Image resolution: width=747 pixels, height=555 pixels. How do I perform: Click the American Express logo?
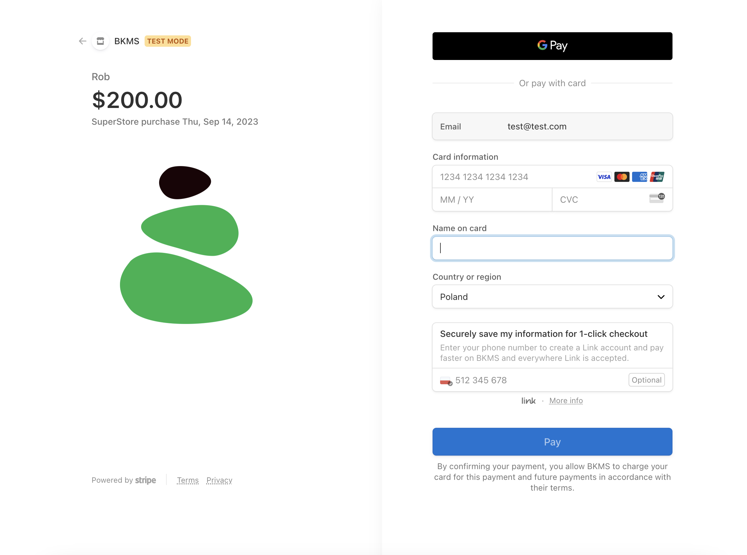pyautogui.click(x=639, y=177)
